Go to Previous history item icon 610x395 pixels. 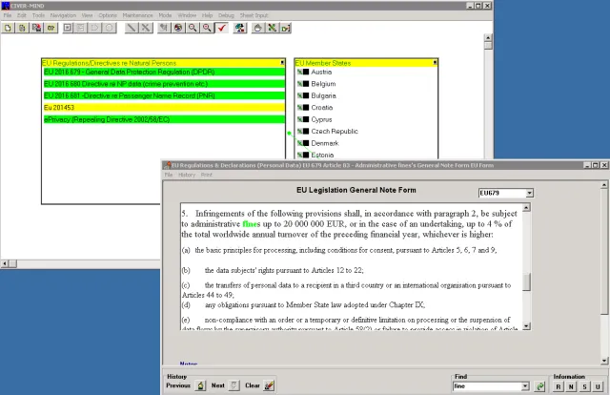[x=201, y=385]
